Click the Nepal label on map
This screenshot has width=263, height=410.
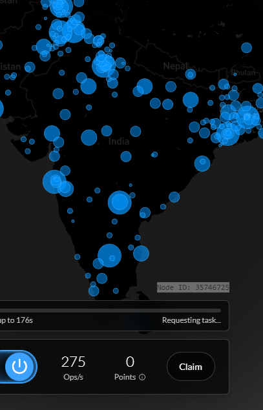(x=176, y=66)
